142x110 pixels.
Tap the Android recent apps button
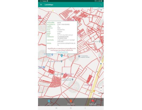tap(56, 108)
